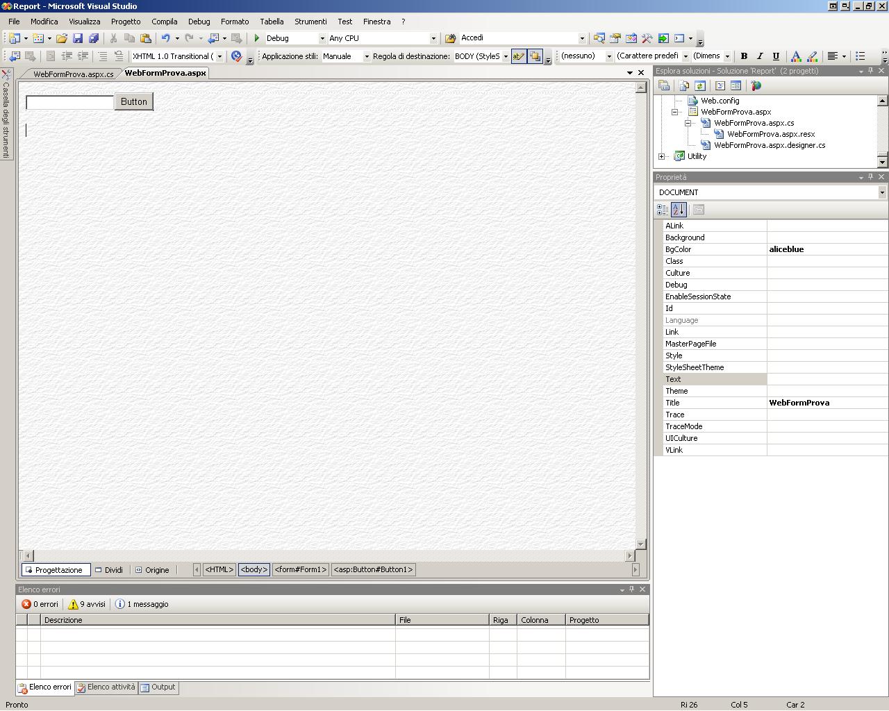The height and width of the screenshot is (711, 889).
Task: Undo the last action
Action: (x=165, y=38)
